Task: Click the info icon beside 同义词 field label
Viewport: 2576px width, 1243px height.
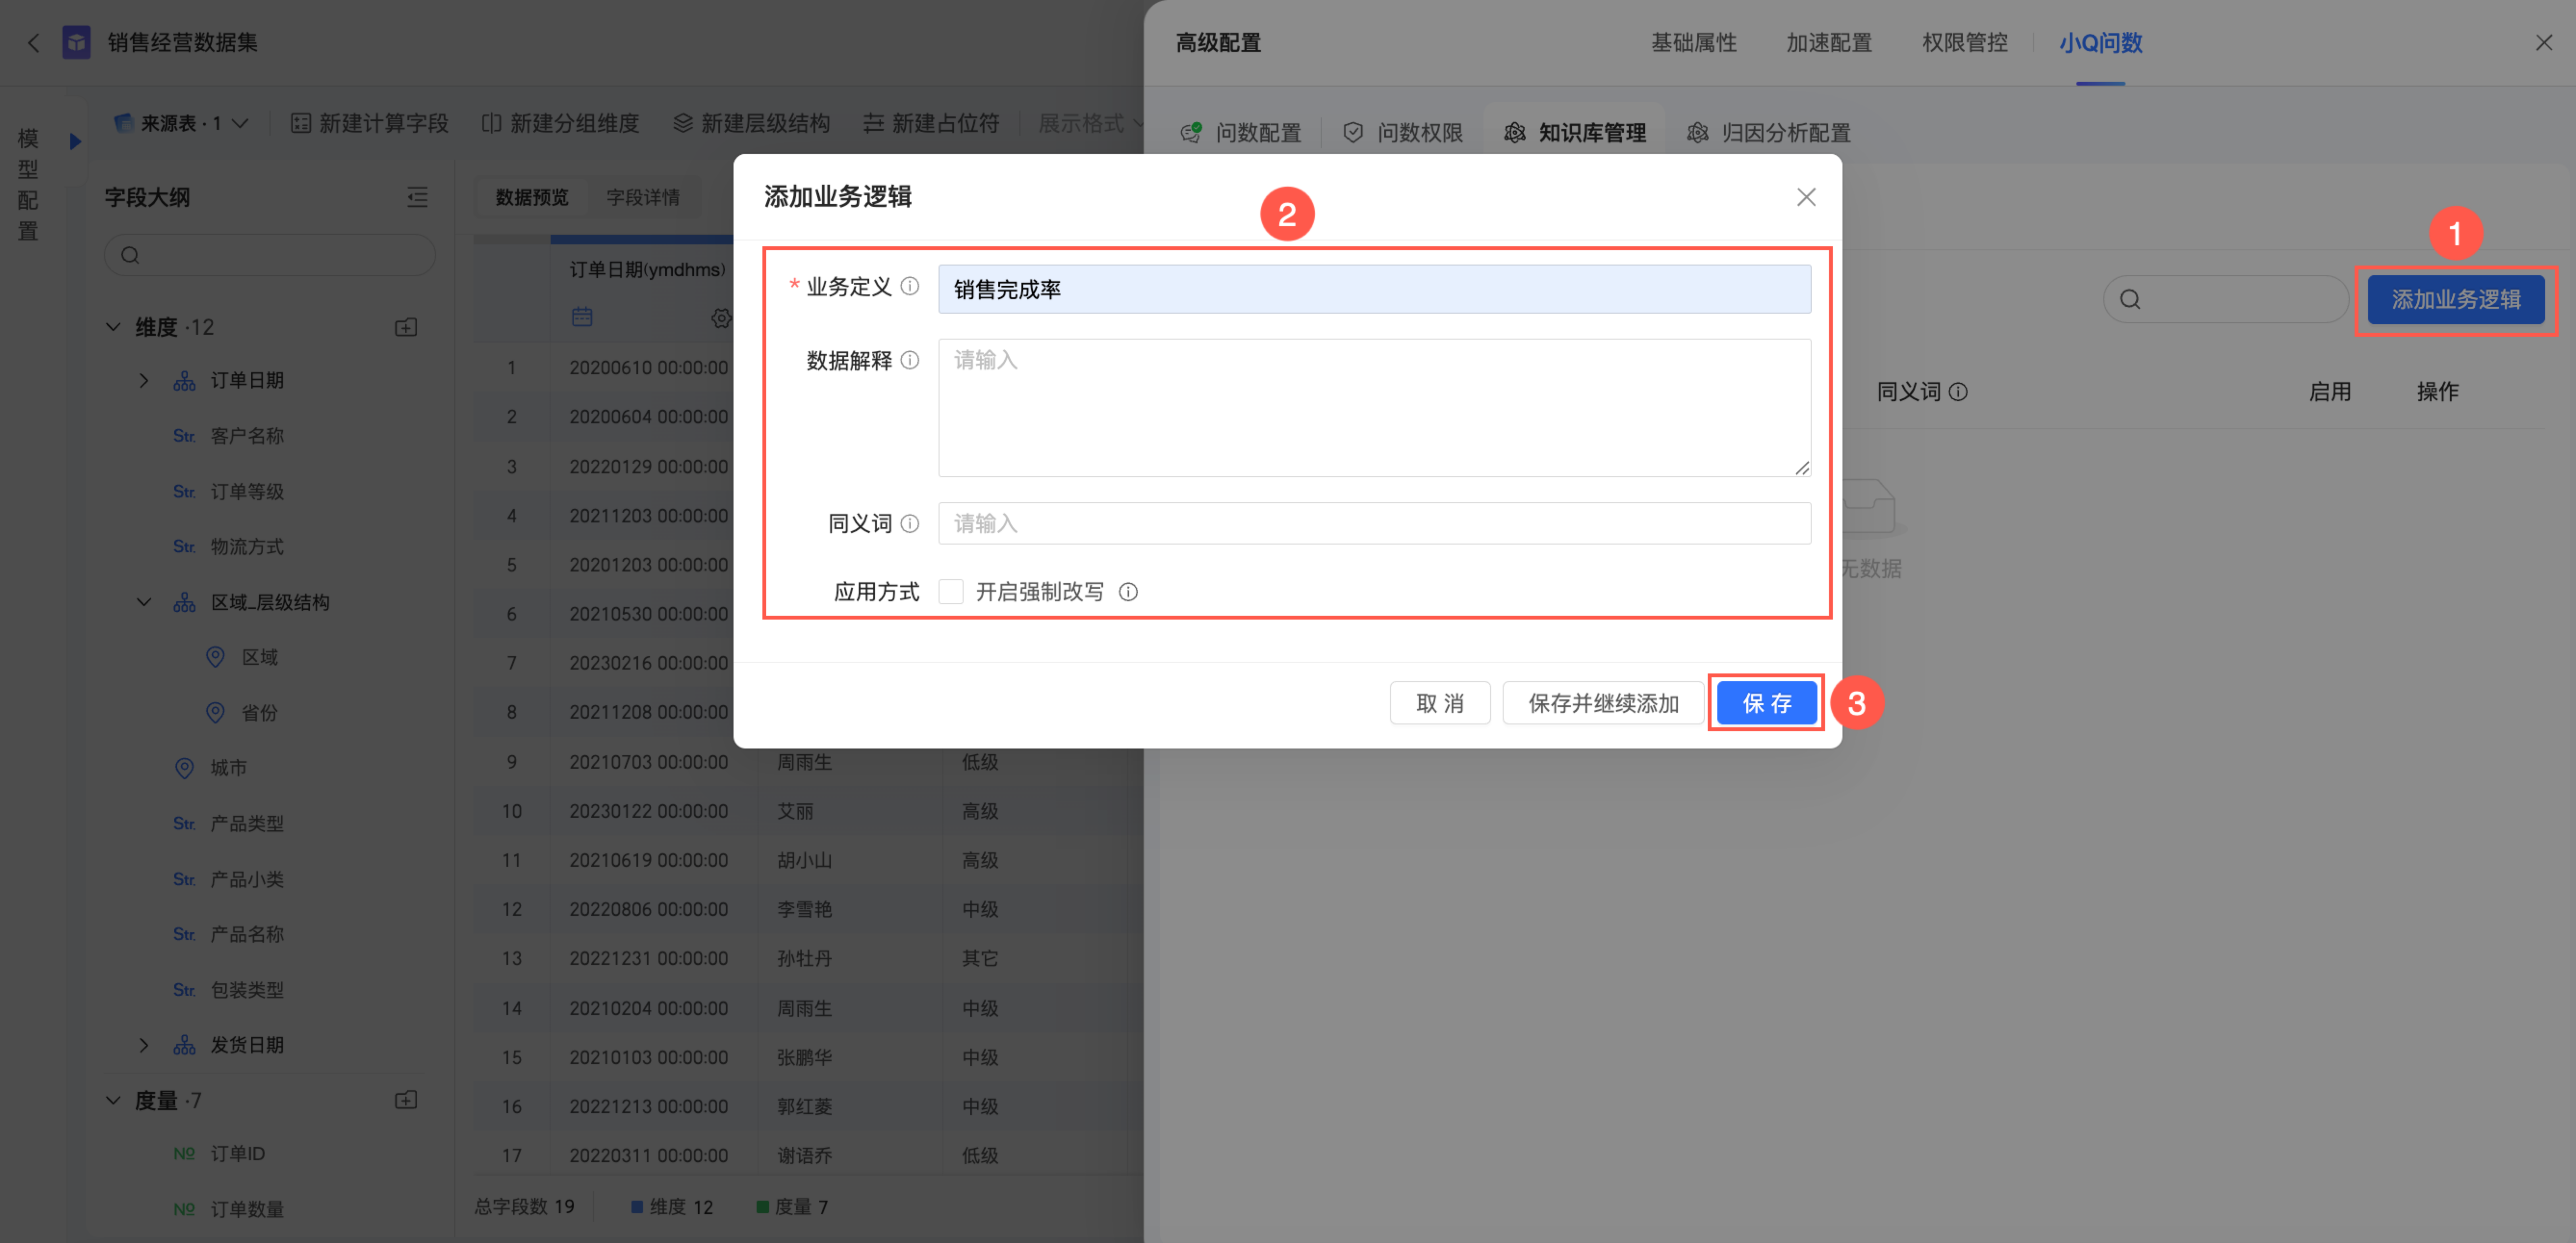Action: pyautogui.click(x=909, y=523)
